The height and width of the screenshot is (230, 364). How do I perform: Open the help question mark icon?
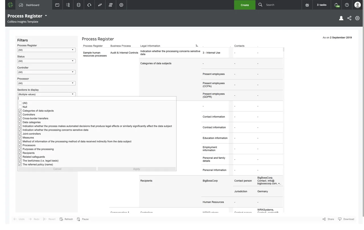347,5
